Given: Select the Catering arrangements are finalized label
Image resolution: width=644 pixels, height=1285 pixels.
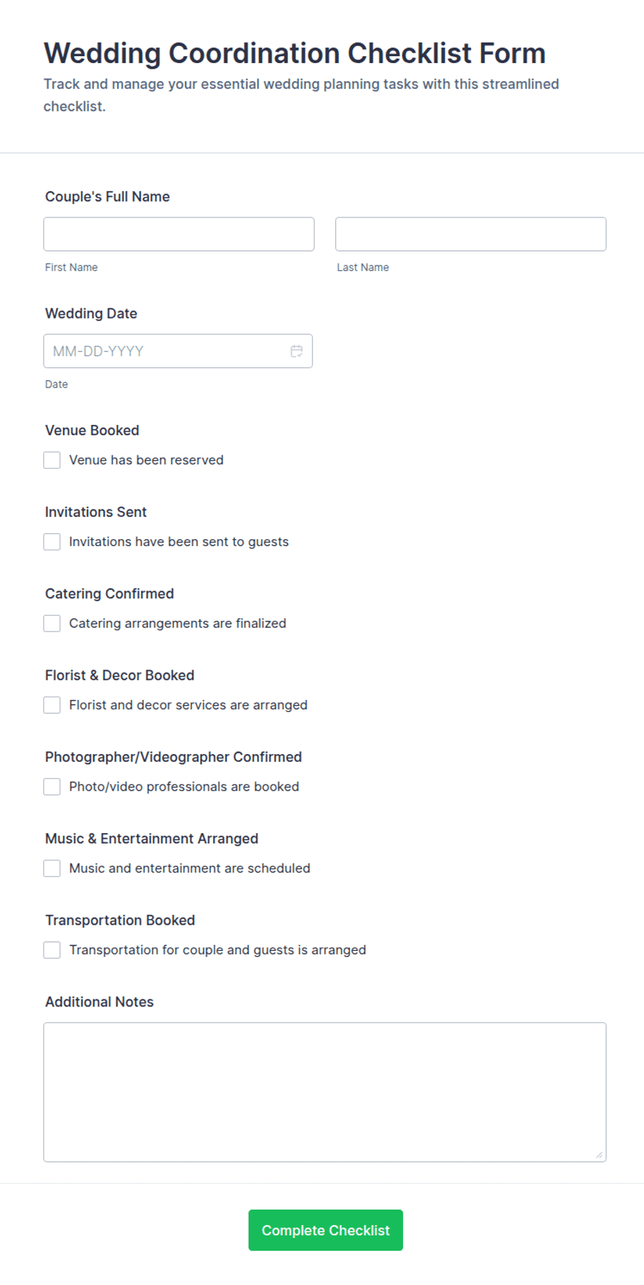Looking at the screenshot, I should pos(177,624).
